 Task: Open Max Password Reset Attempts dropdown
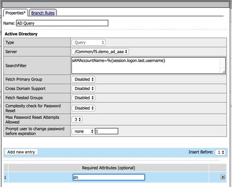(x=77, y=120)
